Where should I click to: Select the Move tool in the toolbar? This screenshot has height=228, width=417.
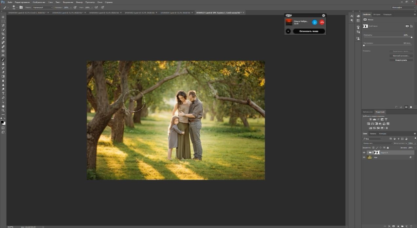pyautogui.click(x=3, y=17)
